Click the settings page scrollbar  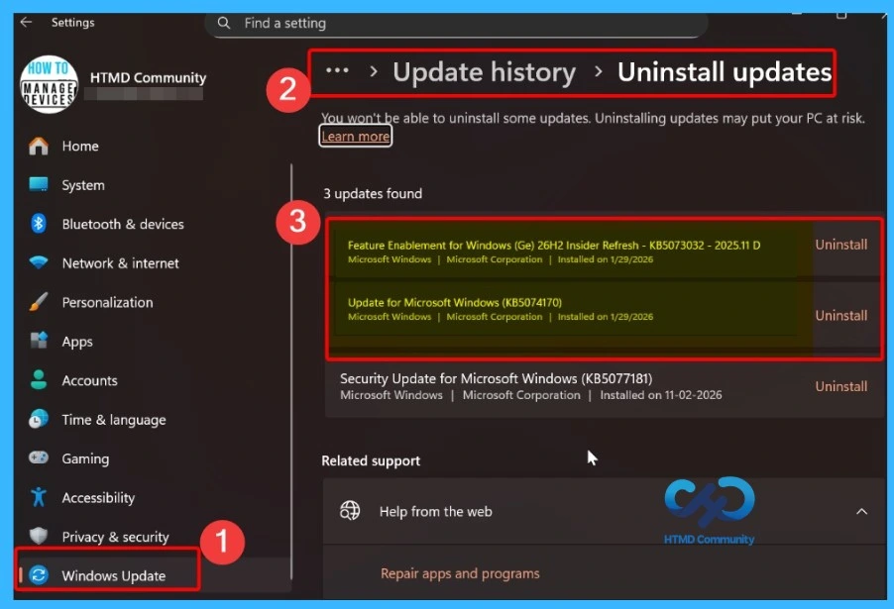tap(292, 297)
